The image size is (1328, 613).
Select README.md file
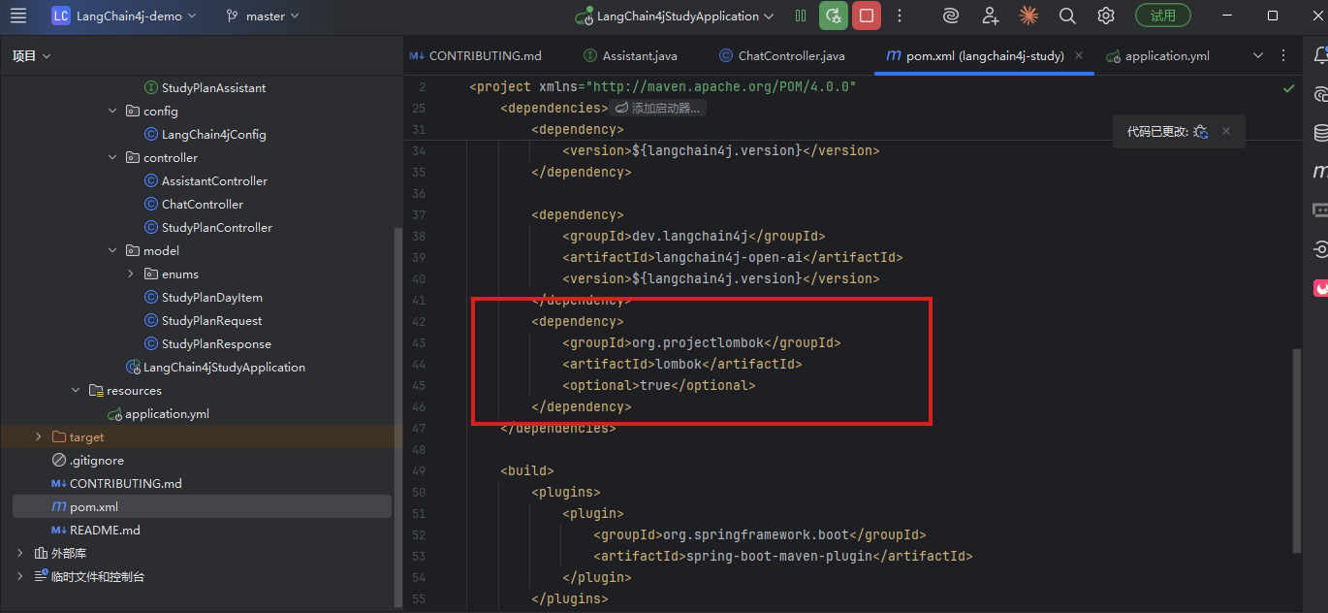click(x=105, y=530)
